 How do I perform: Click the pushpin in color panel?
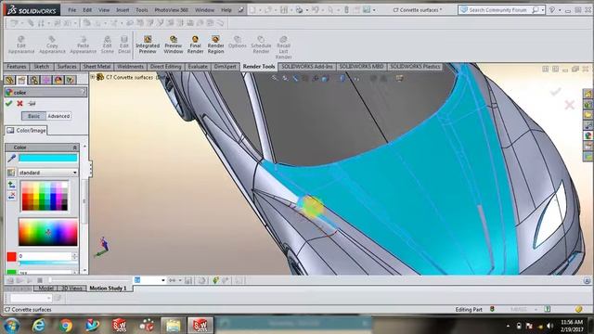click(x=32, y=103)
